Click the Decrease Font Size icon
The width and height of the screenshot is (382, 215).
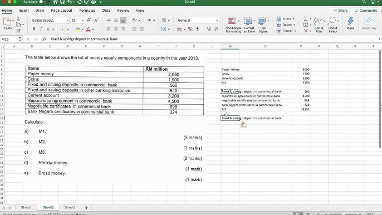pyautogui.click(x=96, y=20)
